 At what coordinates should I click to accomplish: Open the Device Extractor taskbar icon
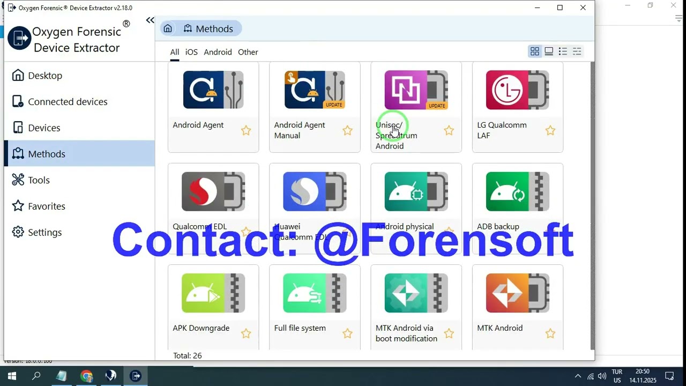pos(136,376)
